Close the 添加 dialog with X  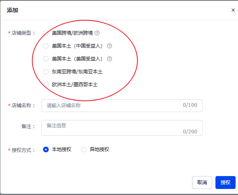tap(233, 10)
